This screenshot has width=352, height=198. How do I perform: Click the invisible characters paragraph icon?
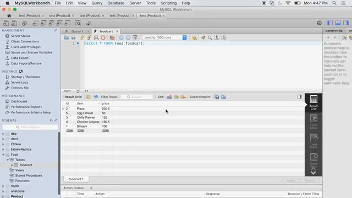[x=217, y=37]
